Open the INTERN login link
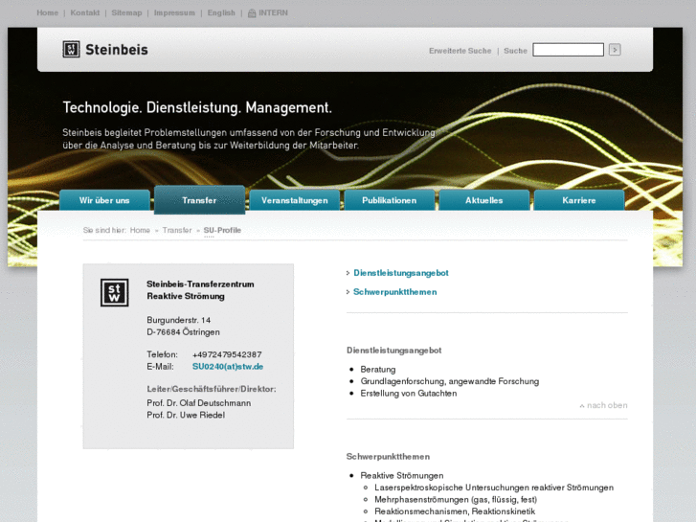This screenshot has width=696, height=522. (273, 12)
